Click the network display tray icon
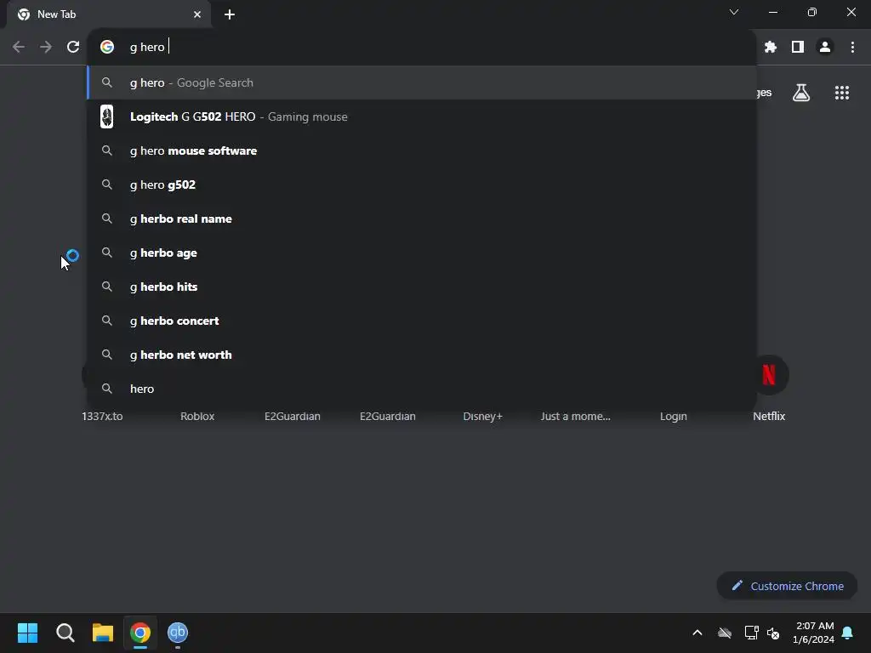This screenshot has width=871, height=653. pos(752,633)
